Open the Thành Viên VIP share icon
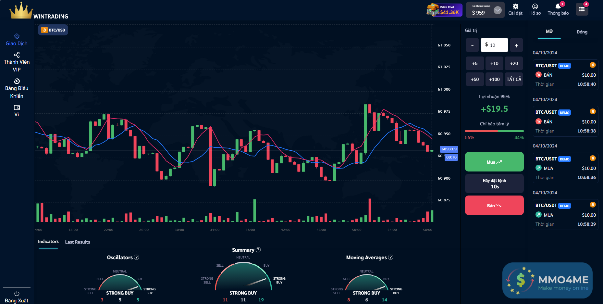The height and width of the screenshot is (304, 603). point(17,55)
